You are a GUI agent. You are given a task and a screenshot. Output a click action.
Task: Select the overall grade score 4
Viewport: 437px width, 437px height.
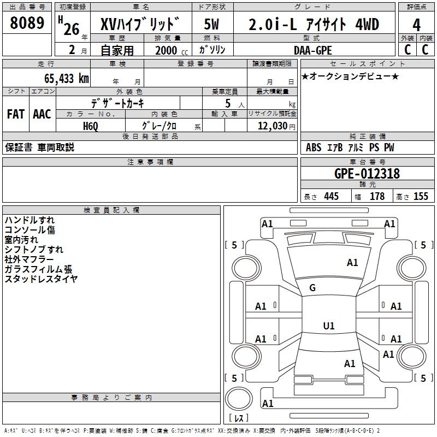tap(416, 25)
